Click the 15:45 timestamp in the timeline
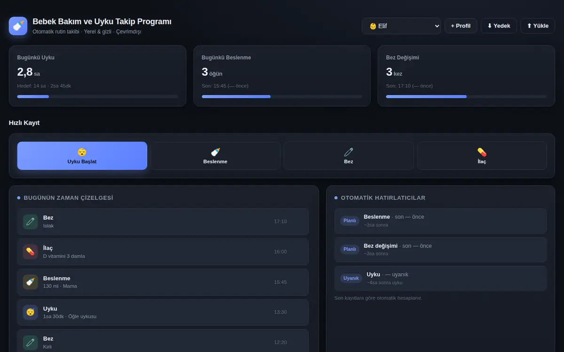Viewport: 564px width, 352px height. click(x=280, y=282)
